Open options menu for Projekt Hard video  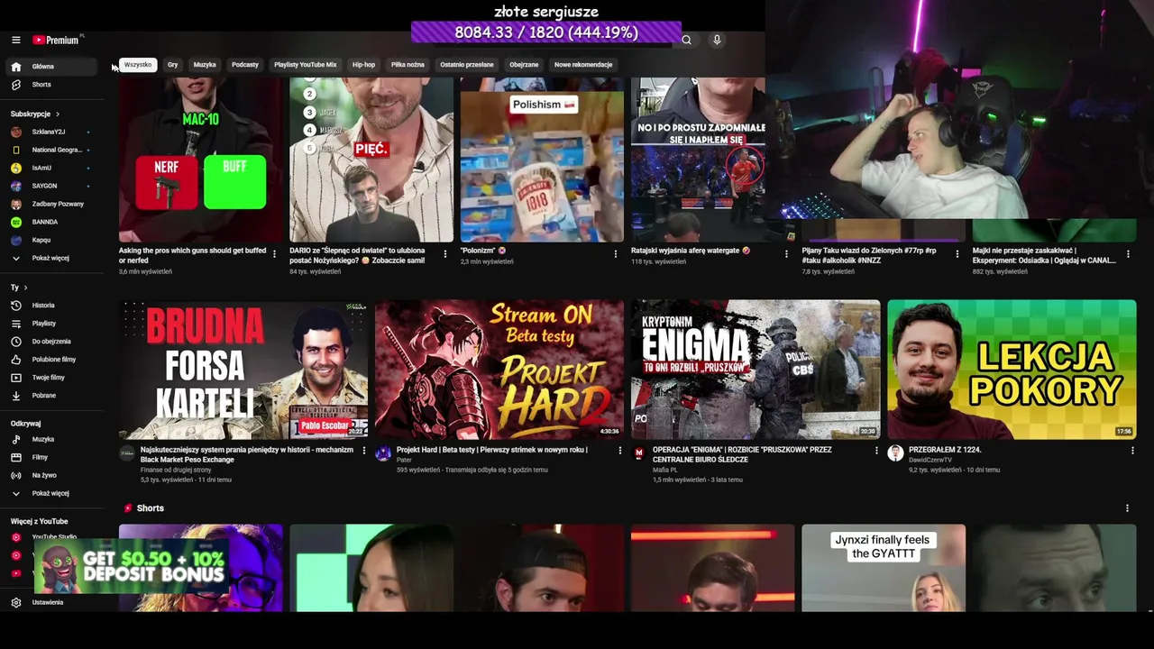point(619,451)
